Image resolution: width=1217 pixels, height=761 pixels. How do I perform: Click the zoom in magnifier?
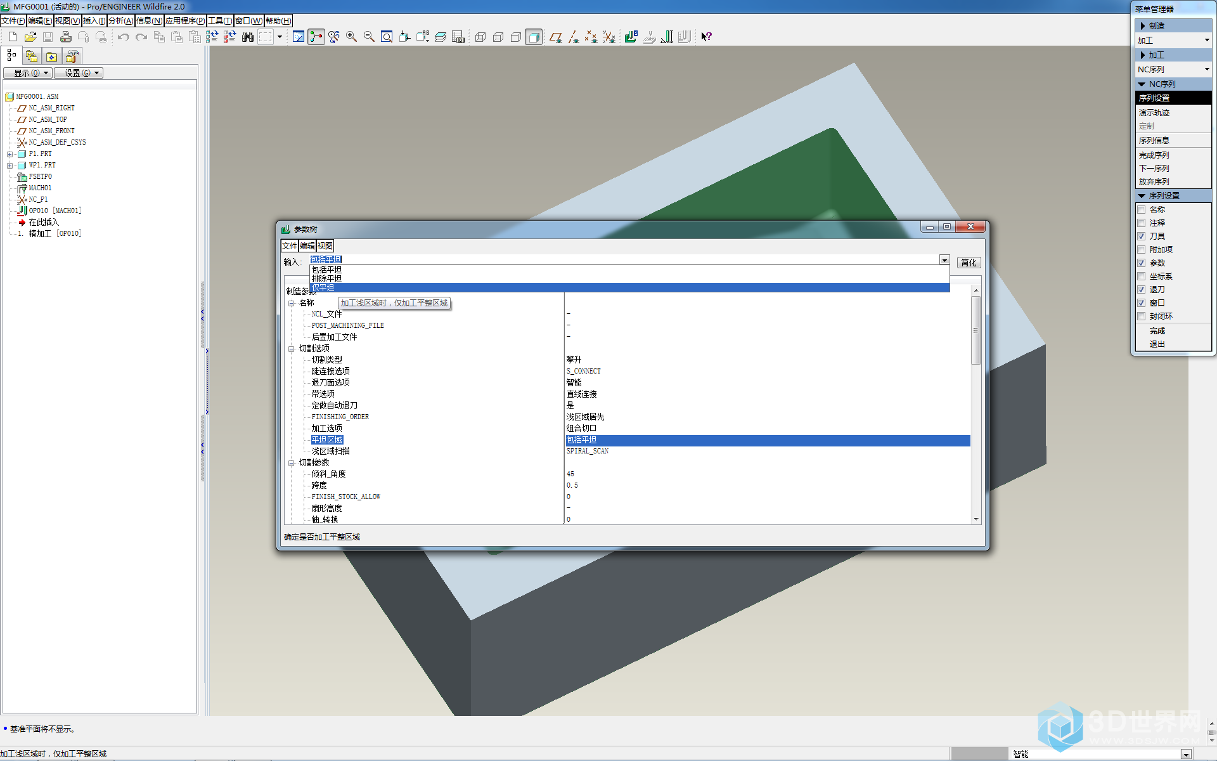351,37
